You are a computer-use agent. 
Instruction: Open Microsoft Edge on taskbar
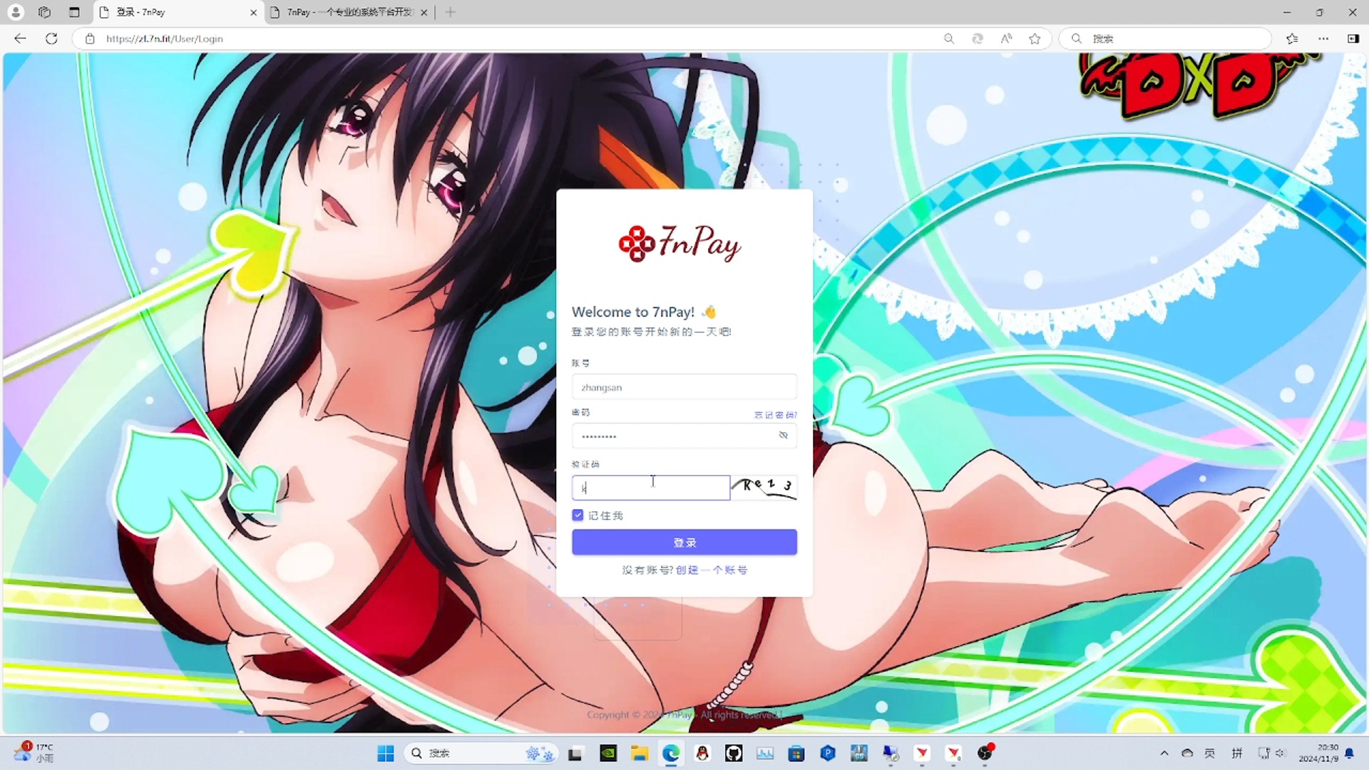coord(671,753)
